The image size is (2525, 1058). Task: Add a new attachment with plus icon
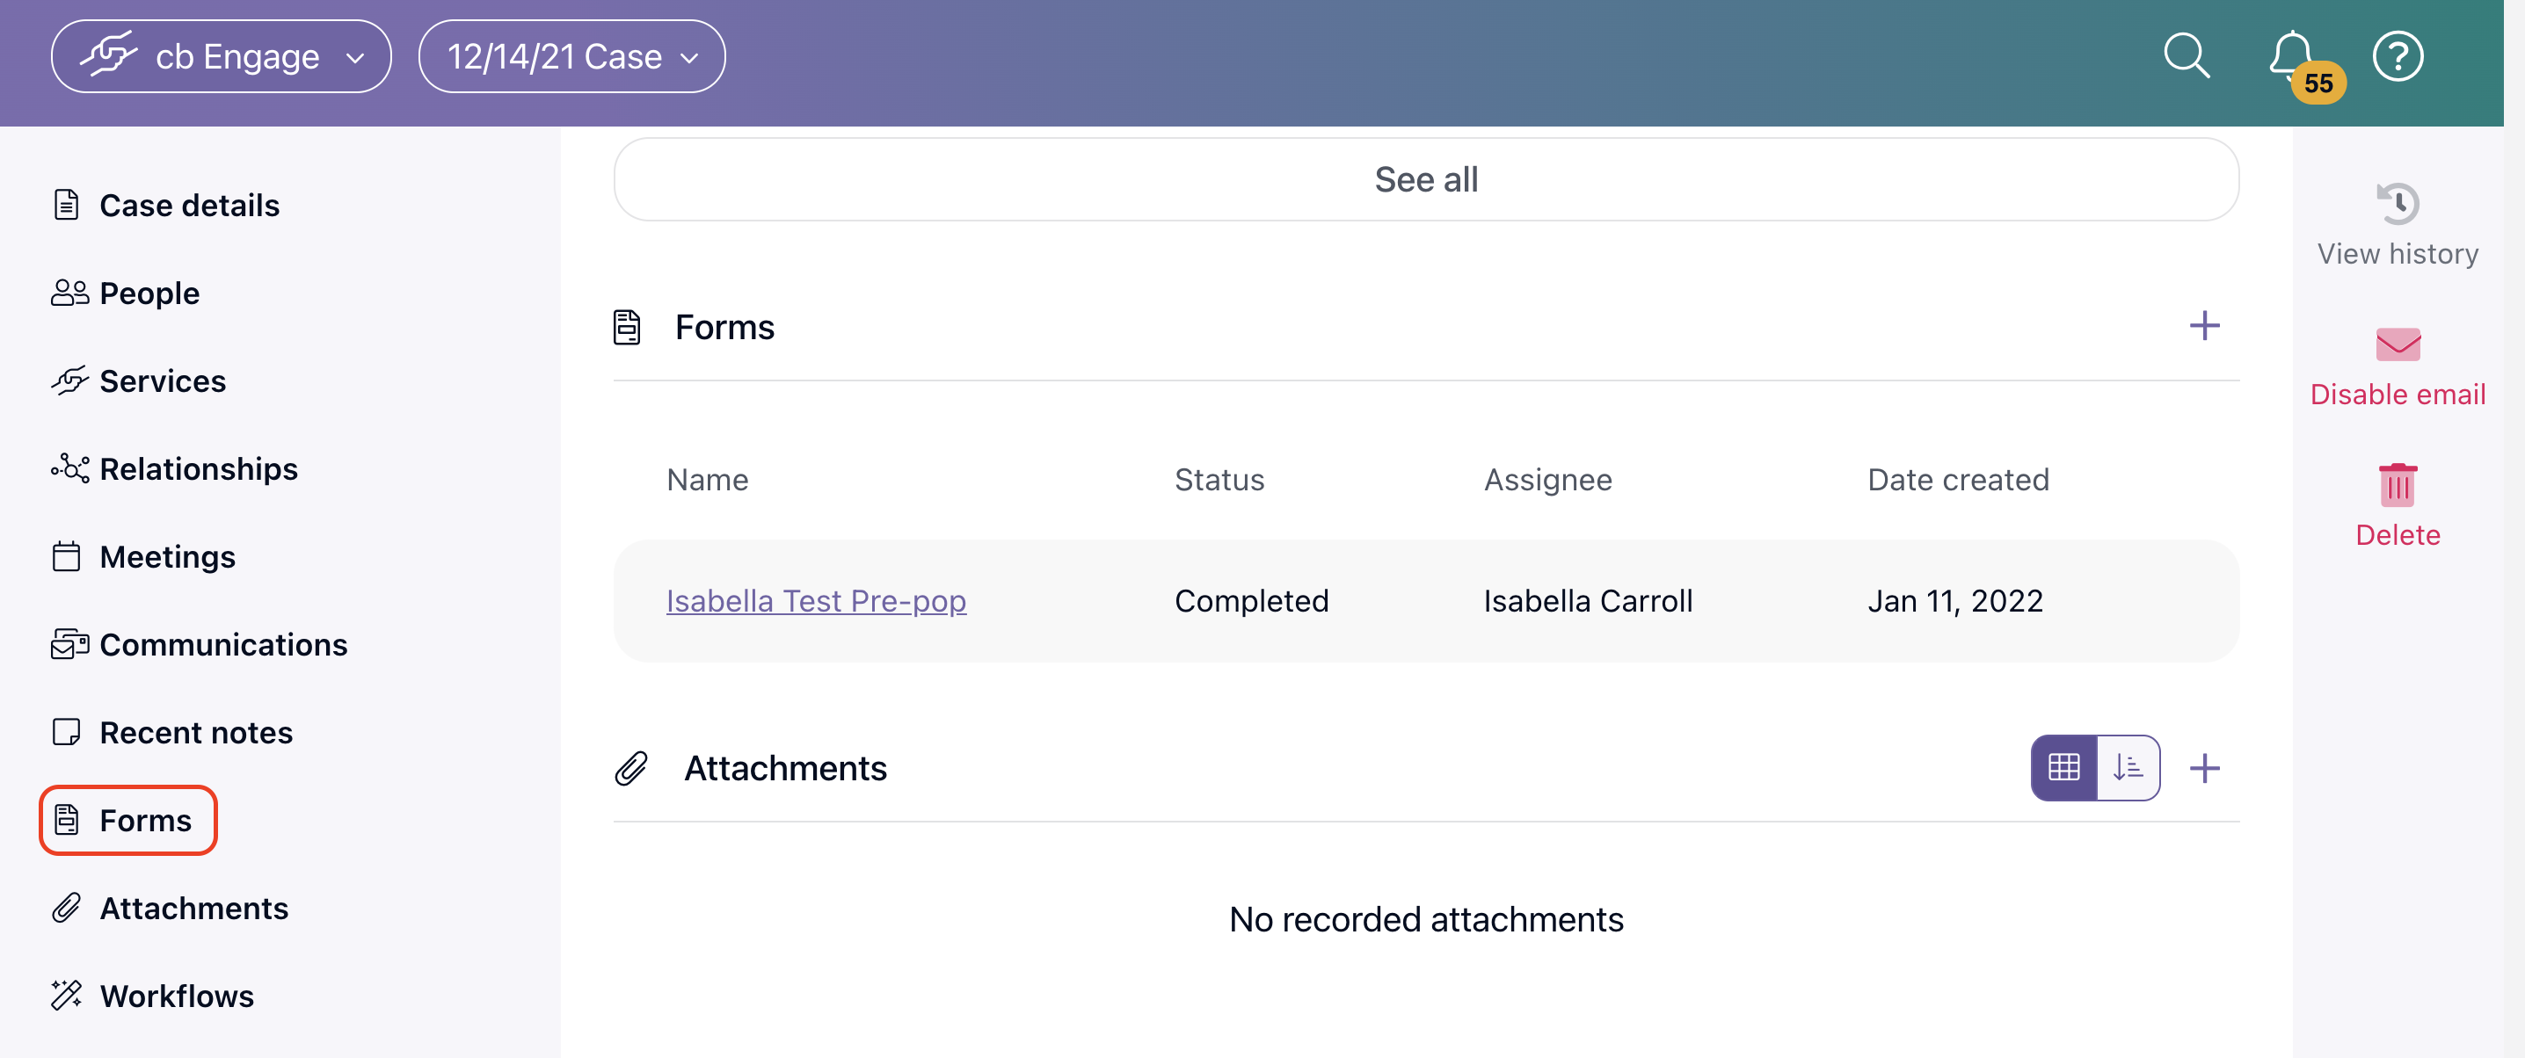tap(2204, 768)
